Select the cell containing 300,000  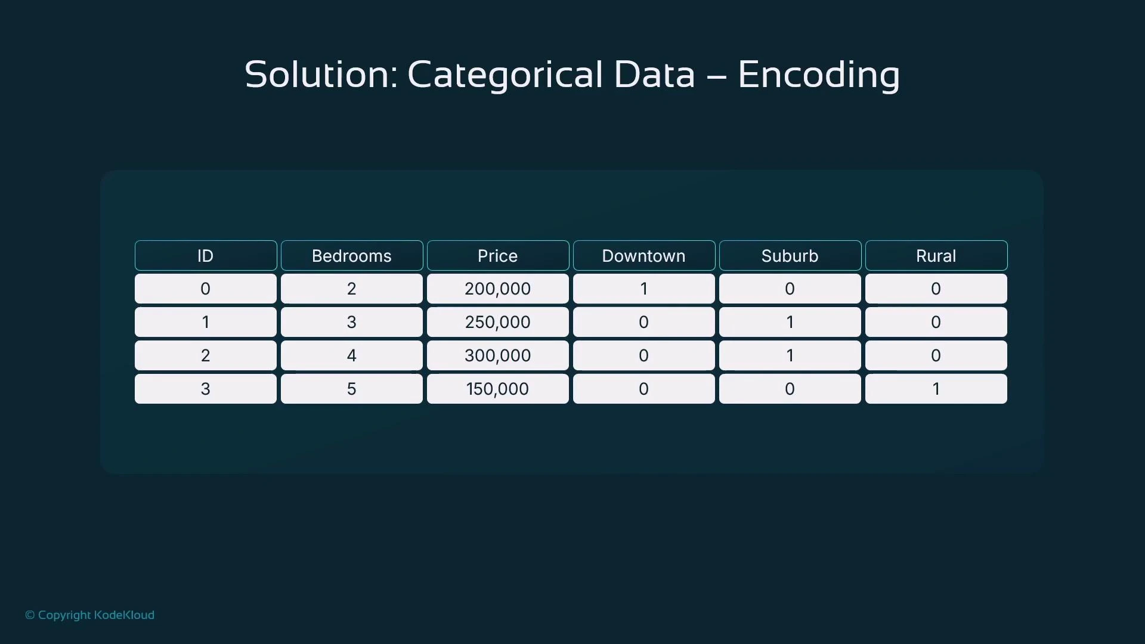[497, 355]
